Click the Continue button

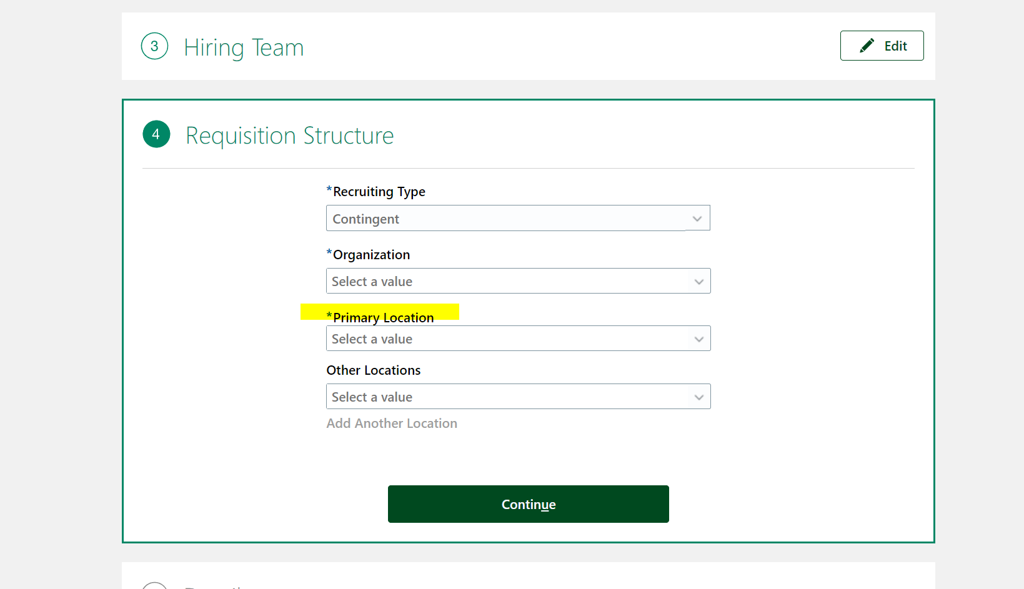[x=528, y=504]
